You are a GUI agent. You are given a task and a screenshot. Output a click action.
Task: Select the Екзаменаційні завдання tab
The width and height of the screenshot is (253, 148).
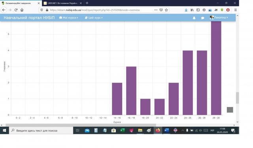pos(21,3)
